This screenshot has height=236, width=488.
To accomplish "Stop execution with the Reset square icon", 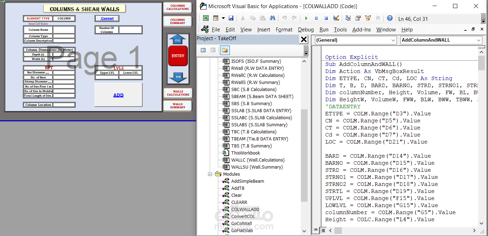I will pos(326,18).
